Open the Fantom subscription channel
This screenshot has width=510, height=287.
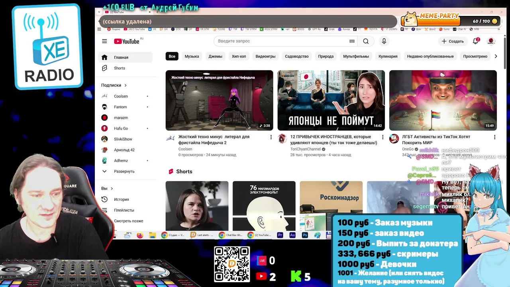(x=125, y=107)
